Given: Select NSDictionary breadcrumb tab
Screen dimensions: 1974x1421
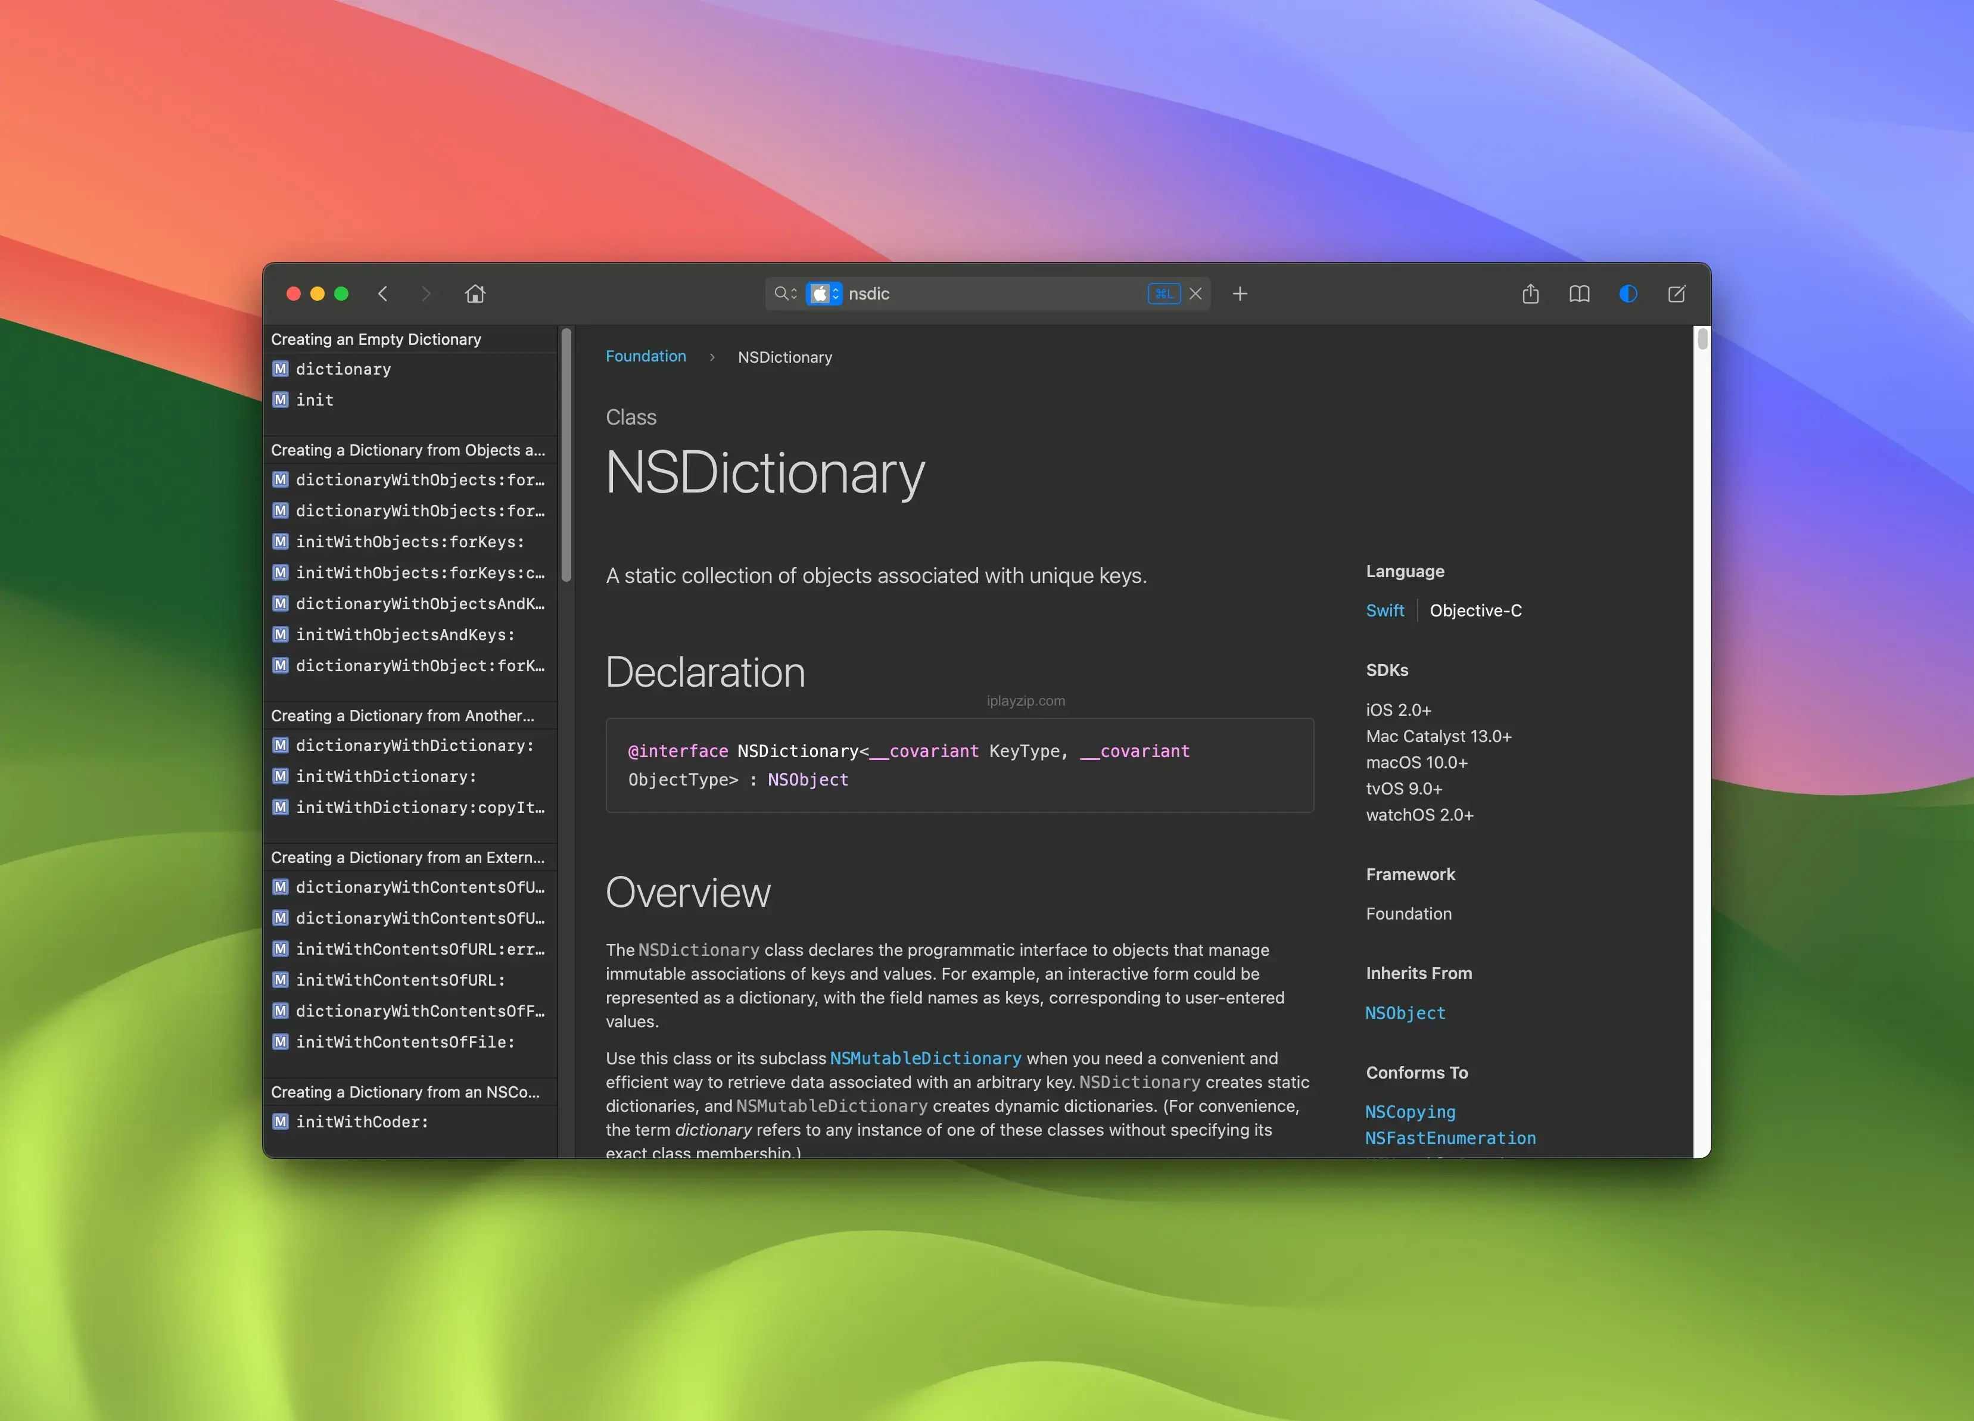Looking at the screenshot, I should (x=783, y=356).
